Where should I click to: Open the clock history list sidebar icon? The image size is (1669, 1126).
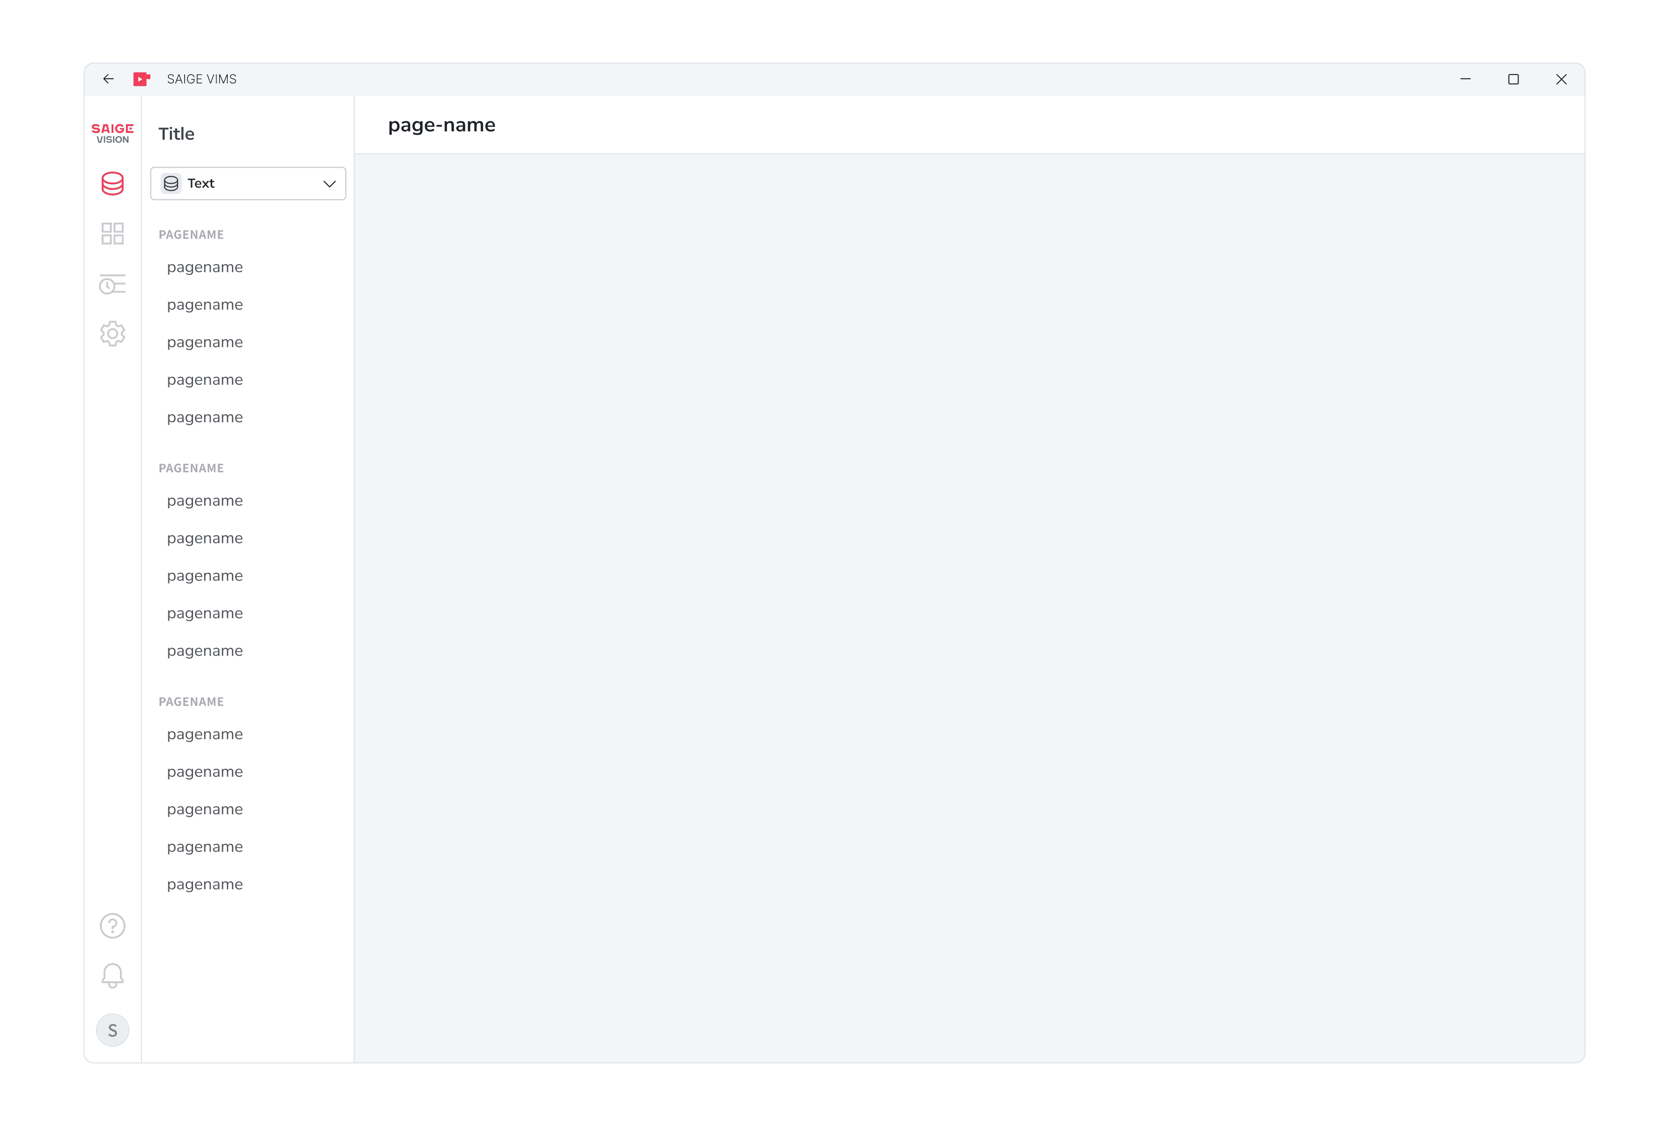pyautogui.click(x=112, y=284)
